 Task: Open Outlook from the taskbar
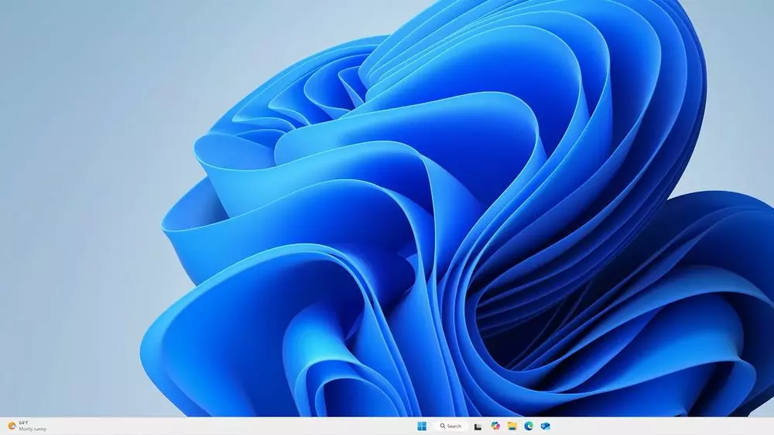pyautogui.click(x=546, y=427)
